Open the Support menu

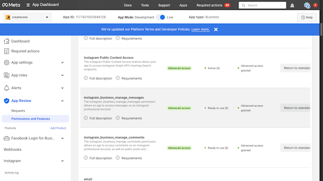pos(164,5)
